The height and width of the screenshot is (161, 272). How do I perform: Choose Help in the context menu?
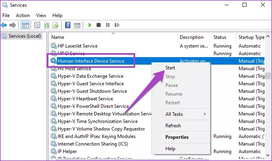click(x=181, y=149)
